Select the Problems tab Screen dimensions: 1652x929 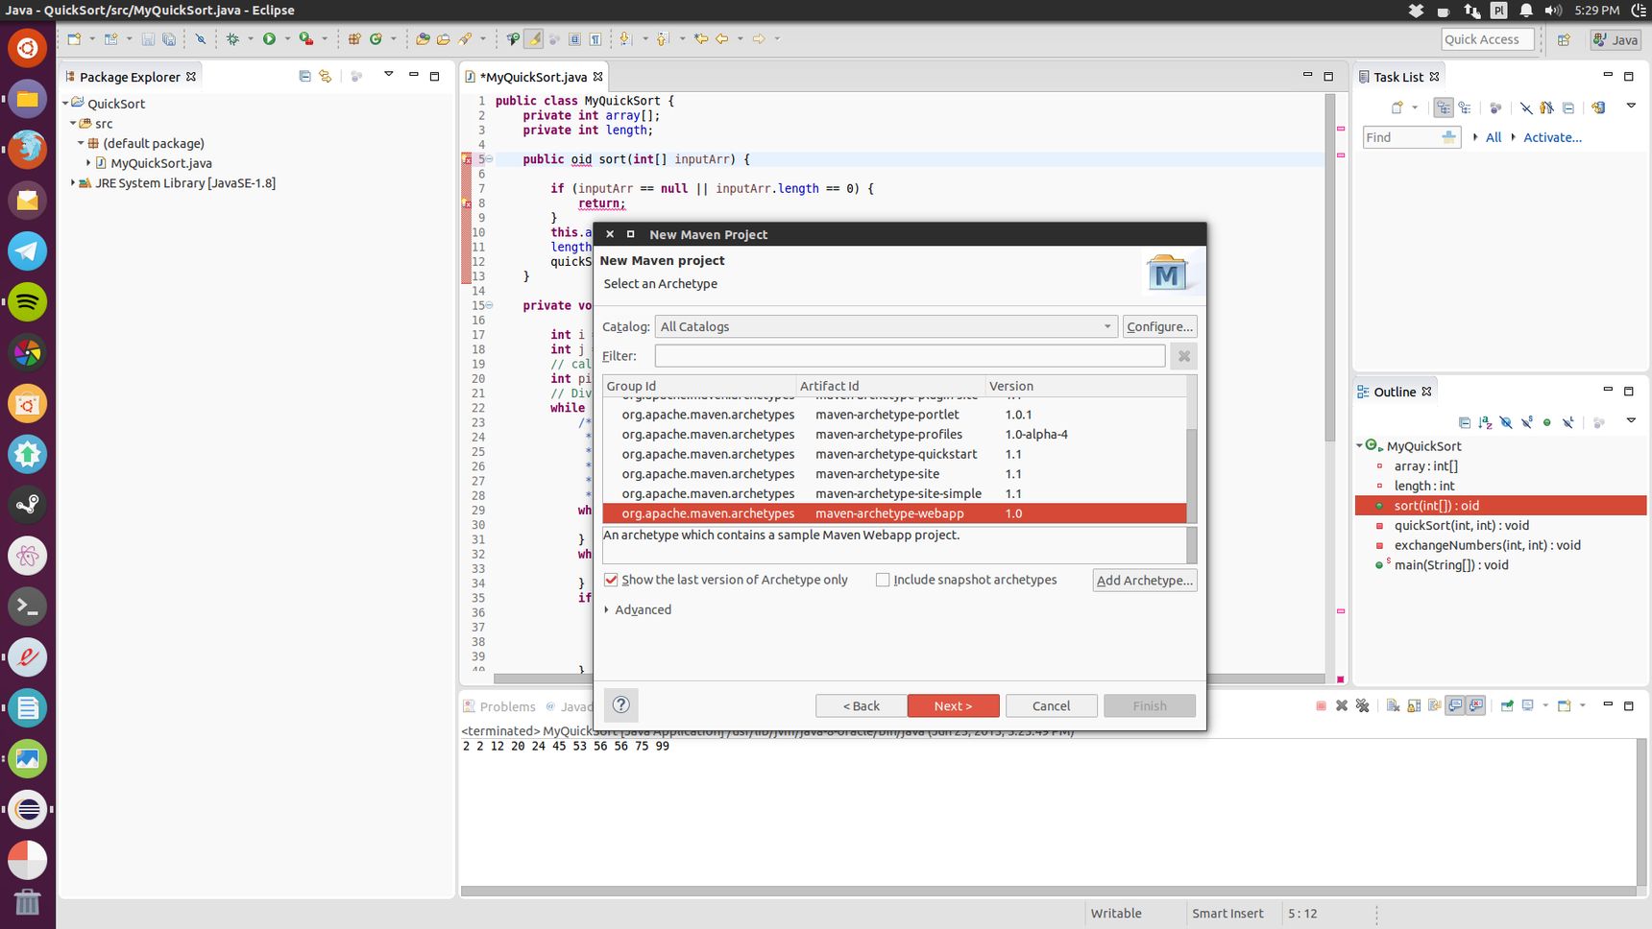click(x=499, y=706)
